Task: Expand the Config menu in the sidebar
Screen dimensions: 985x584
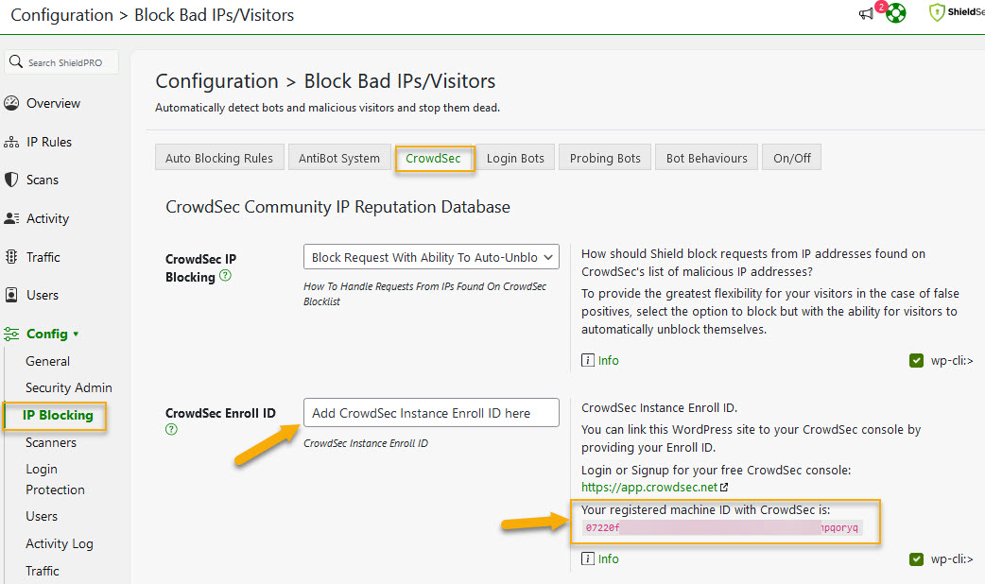Action: pos(47,333)
